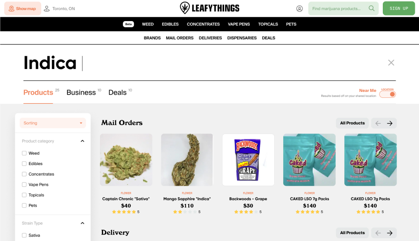419x241 pixels.
Task: Collapse the Strain Type filter section
Action: coord(83,223)
